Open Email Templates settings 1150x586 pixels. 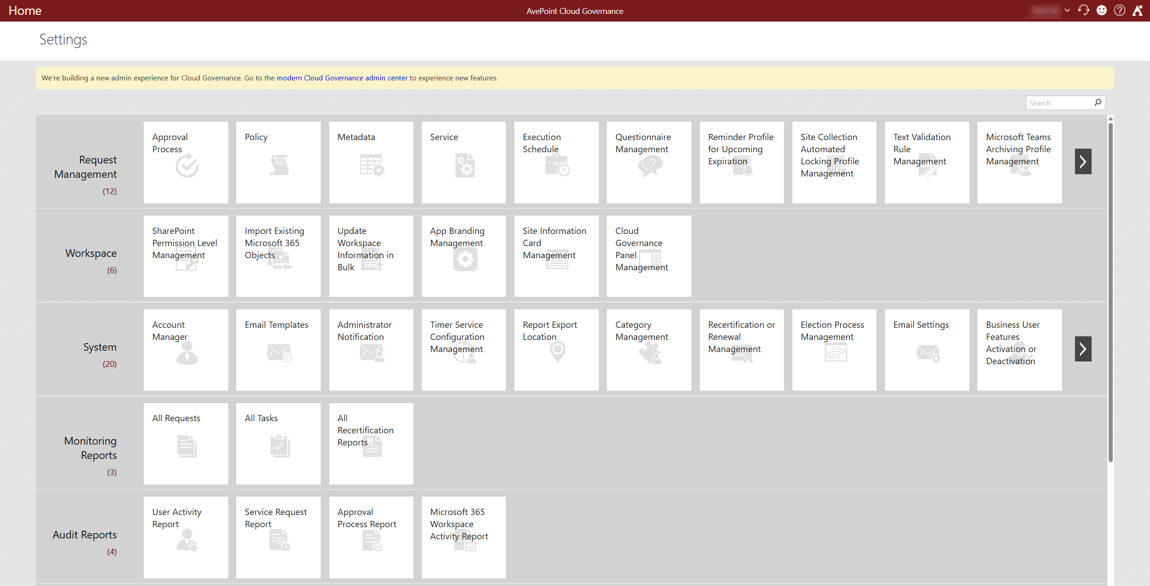(279, 349)
